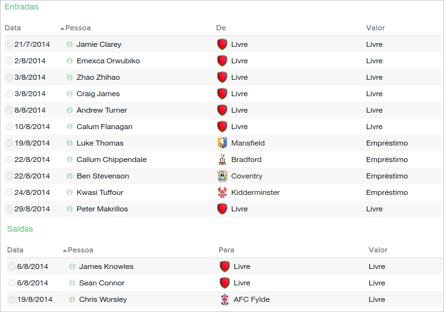Click the Data column header in Entradas
The image size is (444, 312).
(x=13, y=28)
